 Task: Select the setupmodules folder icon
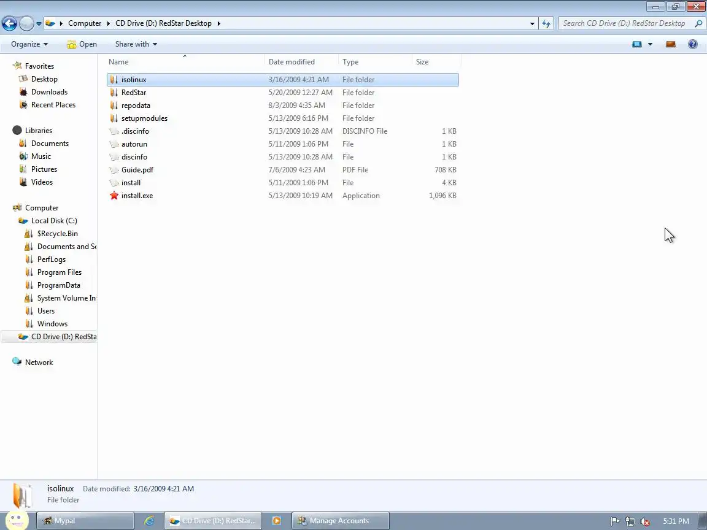point(114,118)
